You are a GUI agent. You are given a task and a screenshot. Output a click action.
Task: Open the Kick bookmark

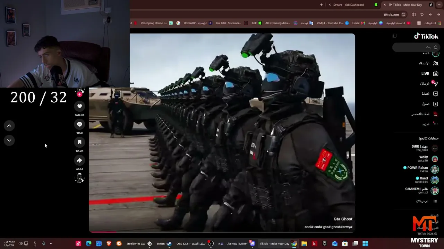pos(257,23)
